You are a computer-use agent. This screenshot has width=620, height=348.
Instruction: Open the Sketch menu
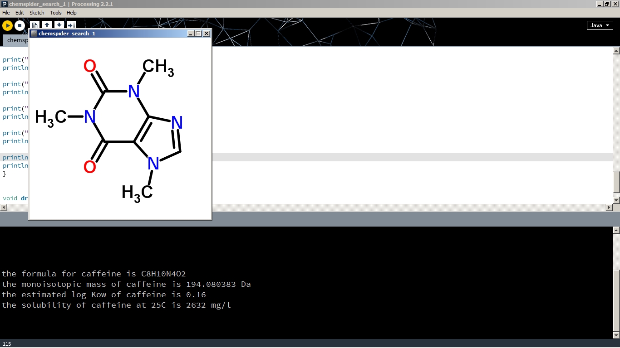[37, 13]
